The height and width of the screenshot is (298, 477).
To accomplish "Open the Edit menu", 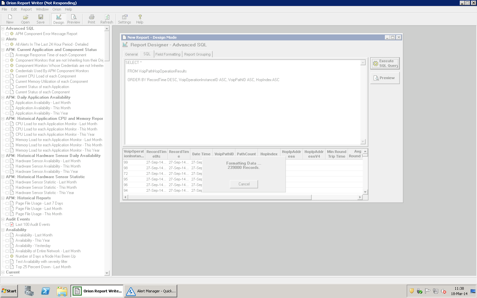I will (14, 9).
